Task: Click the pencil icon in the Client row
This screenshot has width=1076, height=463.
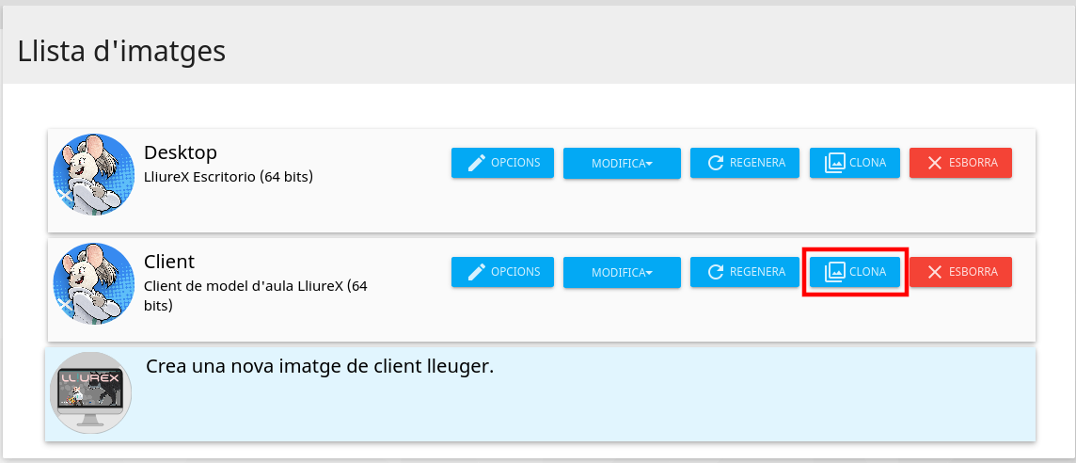Action: coord(477,272)
